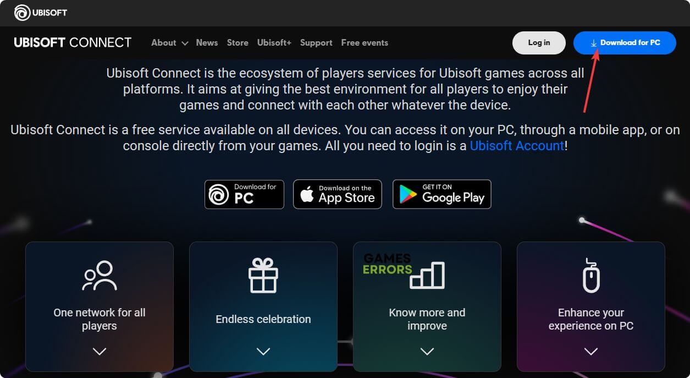
Task: Go to the Store menu item
Action: (238, 42)
